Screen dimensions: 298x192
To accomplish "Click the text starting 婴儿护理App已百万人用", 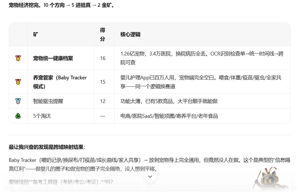I will point(201,82).
